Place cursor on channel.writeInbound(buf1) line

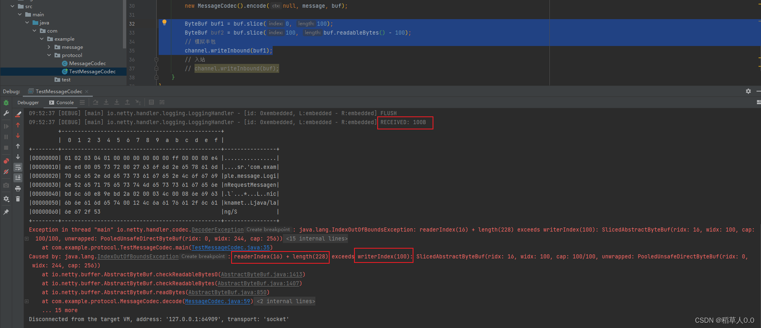[228, 51]
